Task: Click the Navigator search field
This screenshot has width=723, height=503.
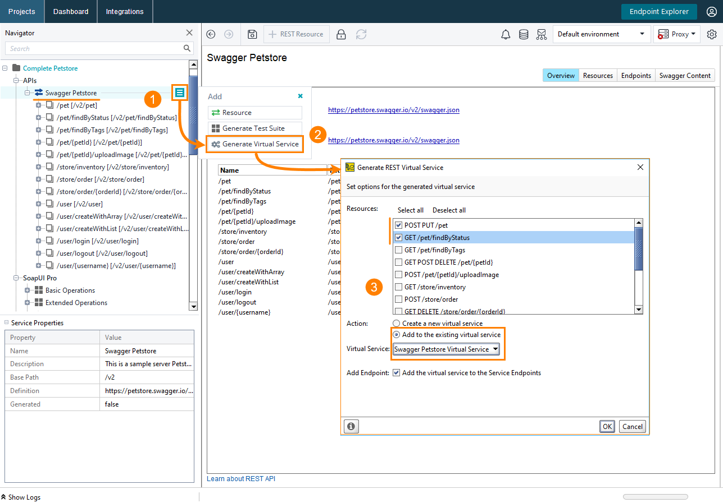Action: (99, 48)
